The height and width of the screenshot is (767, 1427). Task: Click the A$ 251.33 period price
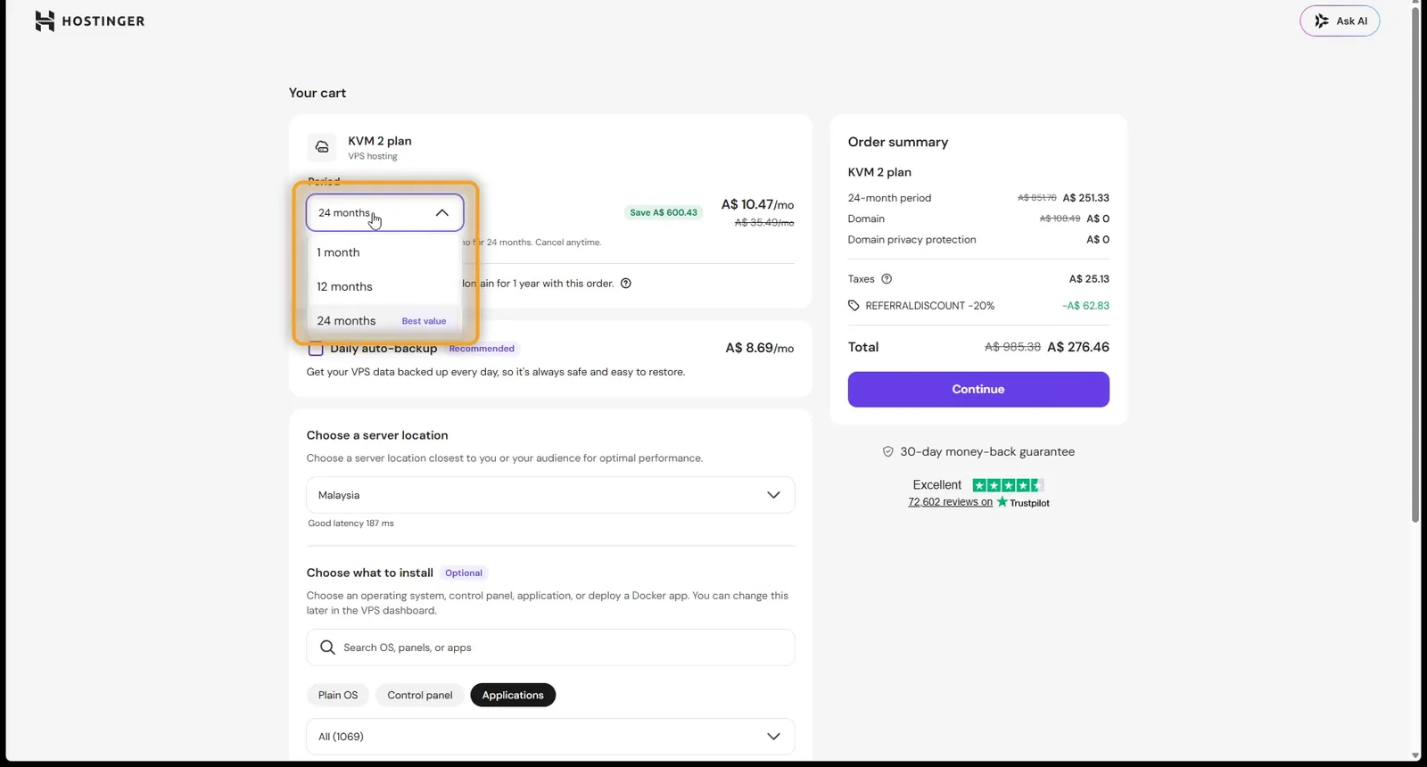click(x=1086, y=198)
